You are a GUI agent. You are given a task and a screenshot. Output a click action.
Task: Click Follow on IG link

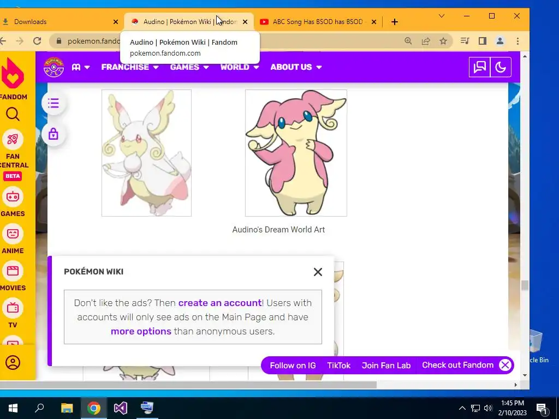coord(293,366)
